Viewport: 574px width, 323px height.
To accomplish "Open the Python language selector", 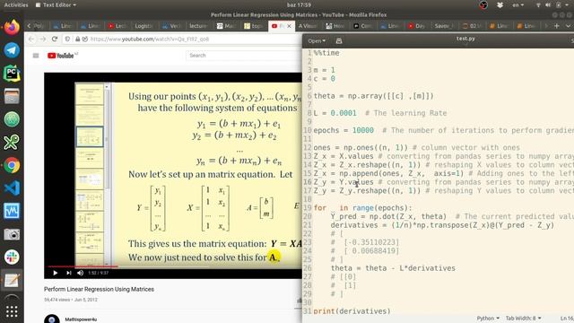I will (488, 319).
